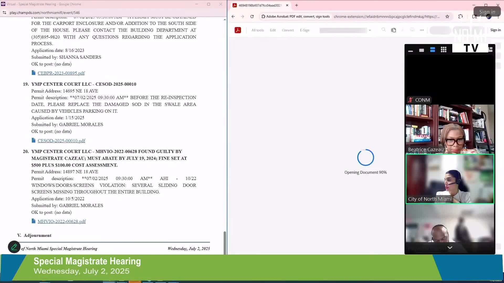The width and height of the screenshot is (504, 283).
Task: Expand the document title dropdown arrow in Acrobat
Action: coord(370,30)
